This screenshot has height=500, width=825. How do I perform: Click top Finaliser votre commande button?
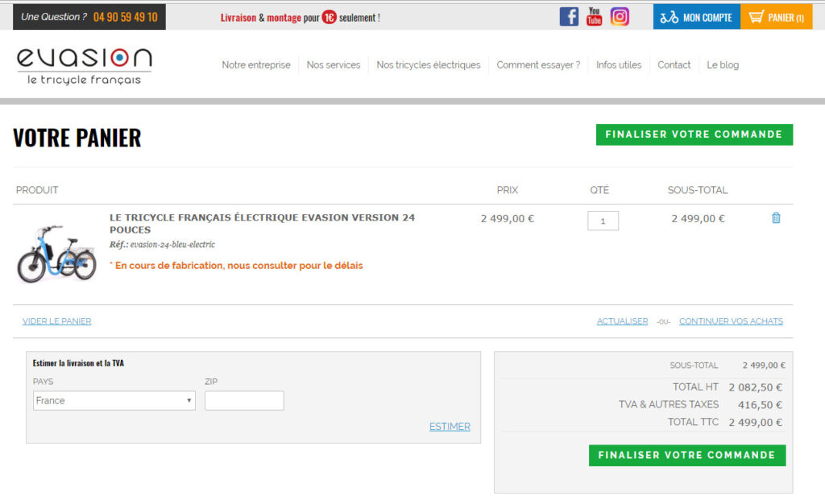pyautogui.click(x=694, y=134)
